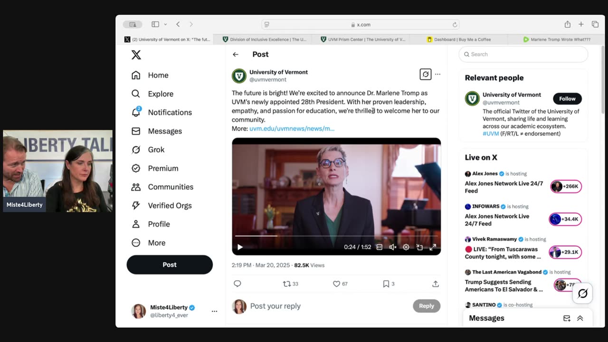Expand the video to fullscreen

[x=433, y=247]
